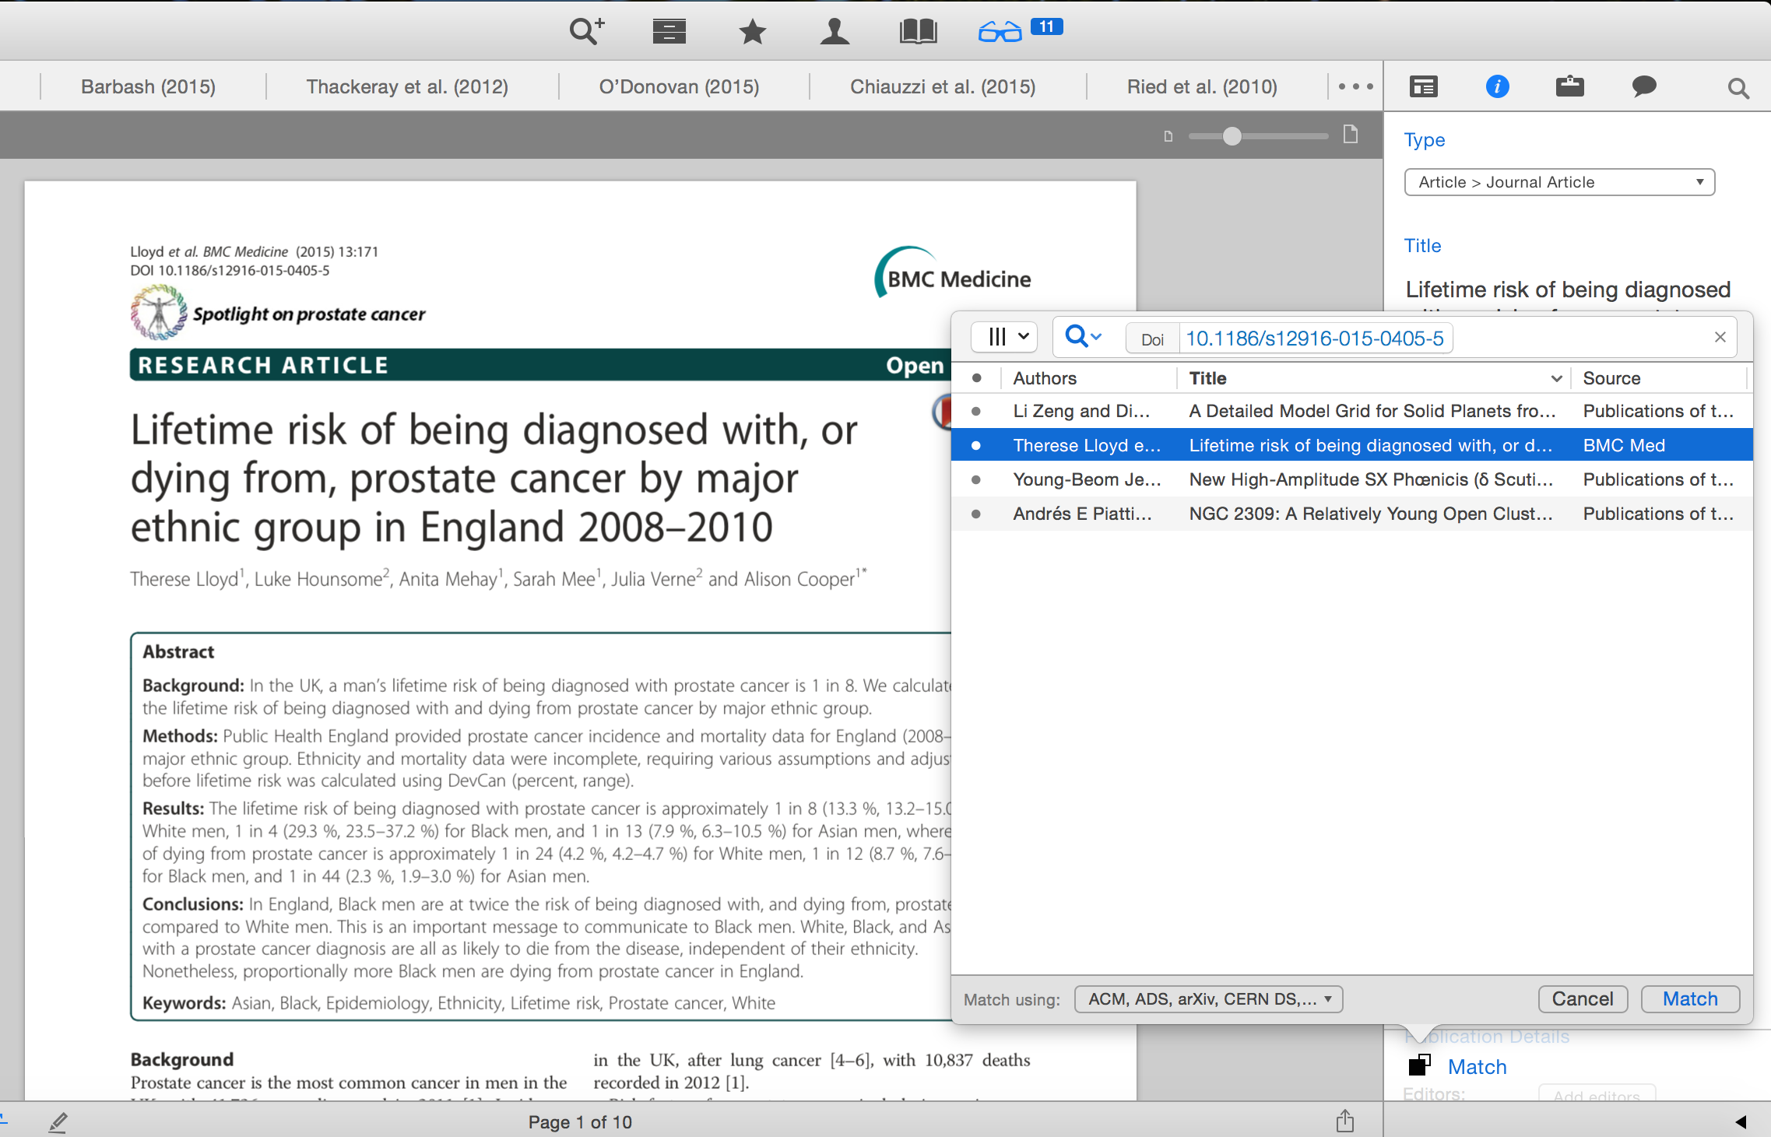Switch to the Ried et al. (2010) tab
This screenshot has height=1137, width=1771.
(x=1202, y=86)
